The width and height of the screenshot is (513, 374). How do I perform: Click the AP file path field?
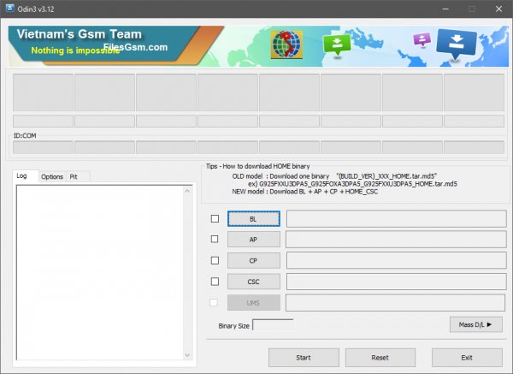coord(396,240)
